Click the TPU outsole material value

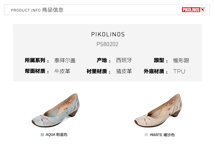(179, 71)
